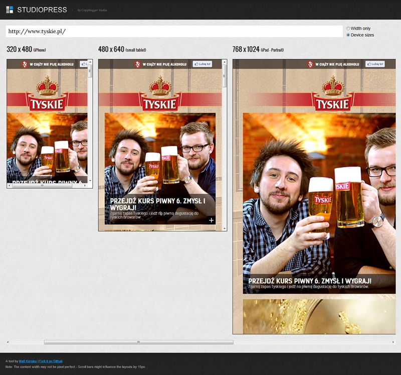
Task: Click the iPhone preview horizontal scrollbar thumb
Action: pyautogui.click(x=42, y=185)
